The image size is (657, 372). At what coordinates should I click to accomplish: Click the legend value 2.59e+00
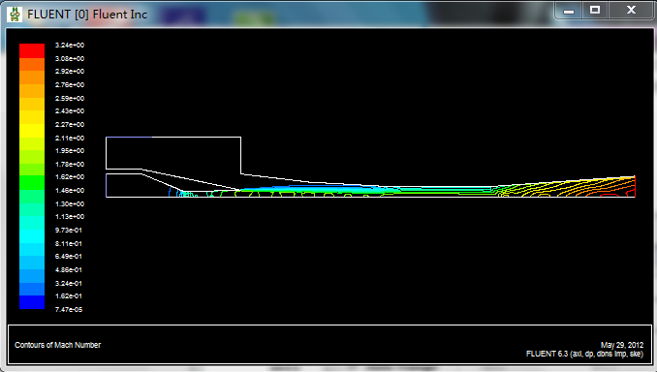pos(70,99)
